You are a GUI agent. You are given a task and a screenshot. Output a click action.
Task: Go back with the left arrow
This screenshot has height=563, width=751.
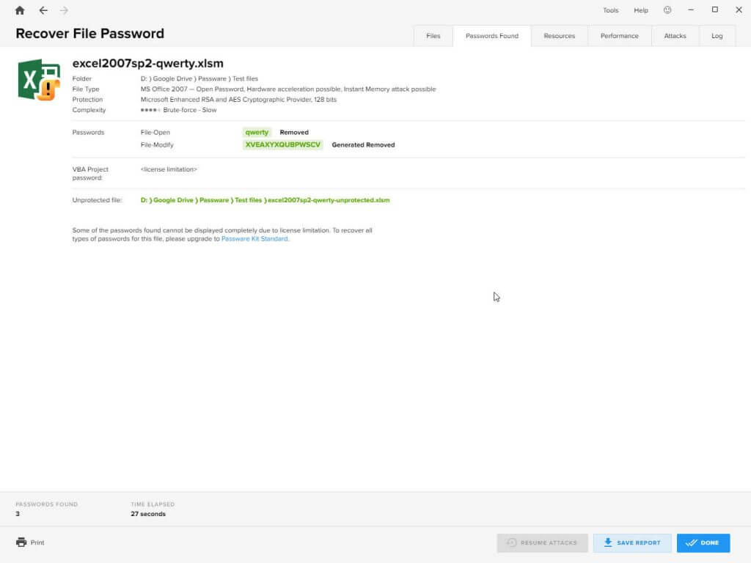43,10
